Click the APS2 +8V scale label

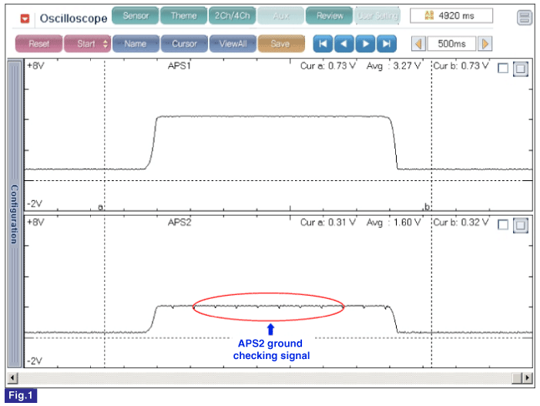coord(35,222)
